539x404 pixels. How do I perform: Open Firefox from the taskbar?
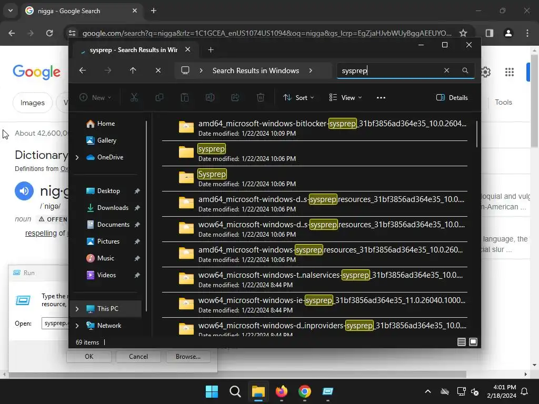[x=282, y=391]
